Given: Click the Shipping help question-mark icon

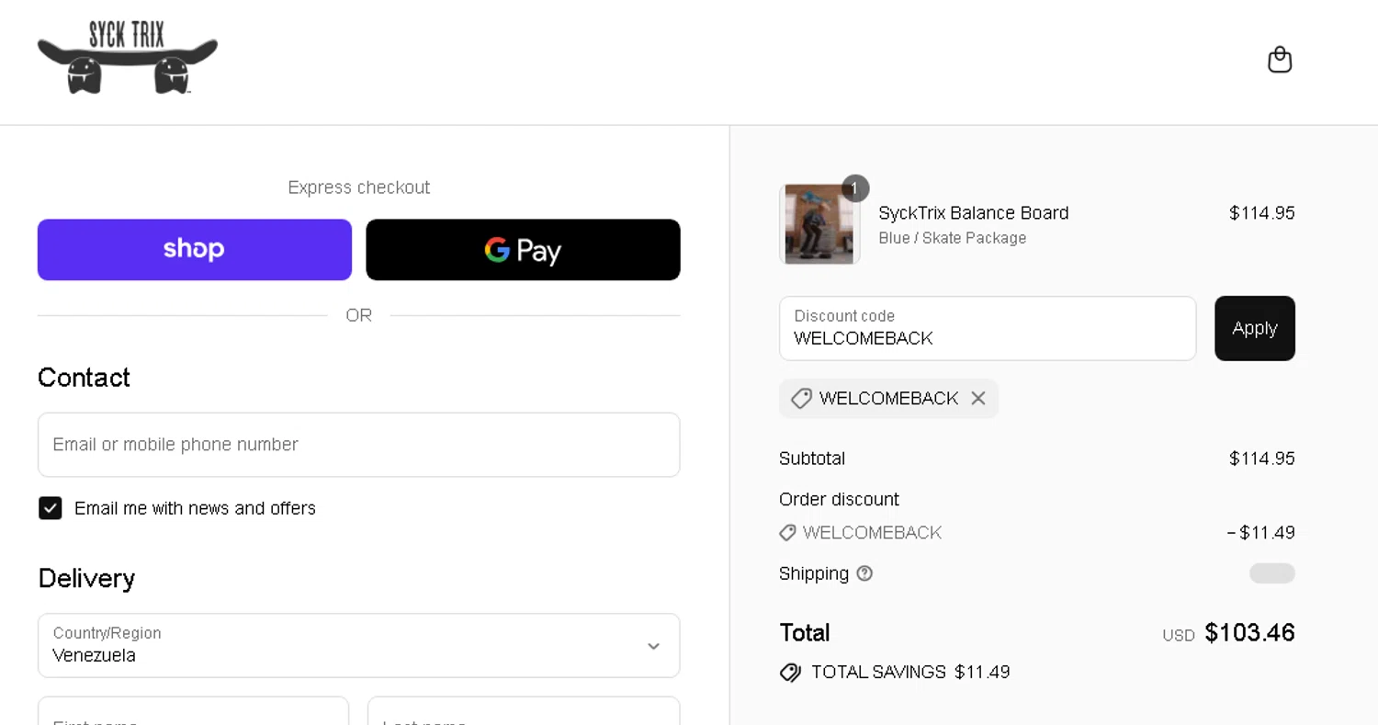Looking at the screenshot, I should click(864, 573).
